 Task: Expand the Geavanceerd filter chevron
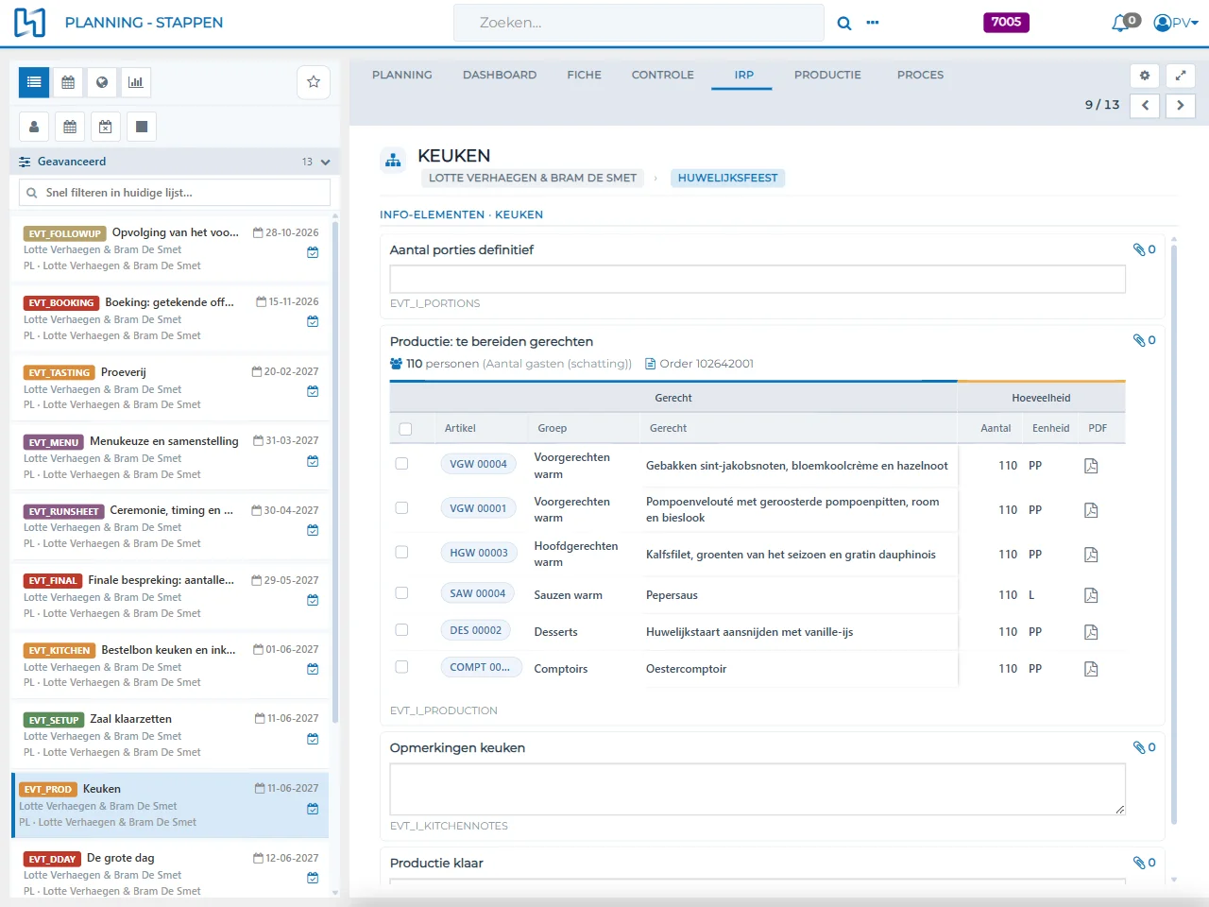325,163
